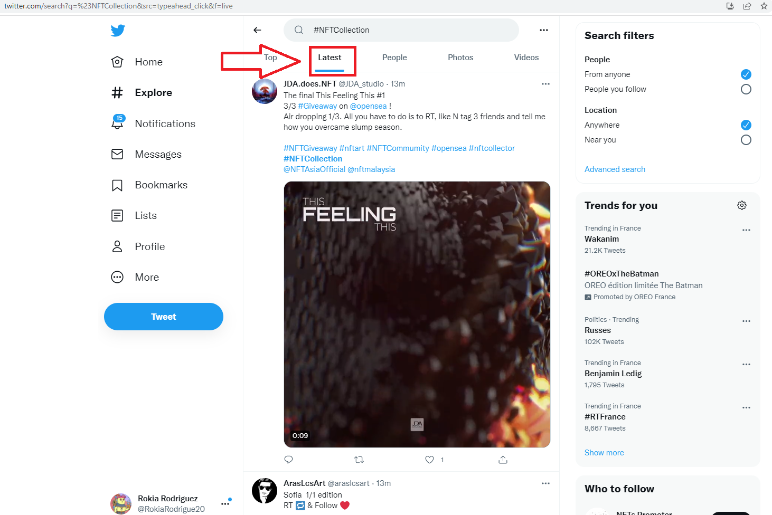Switch to the Photos tab
772x515 pixels.
point(460,58)
